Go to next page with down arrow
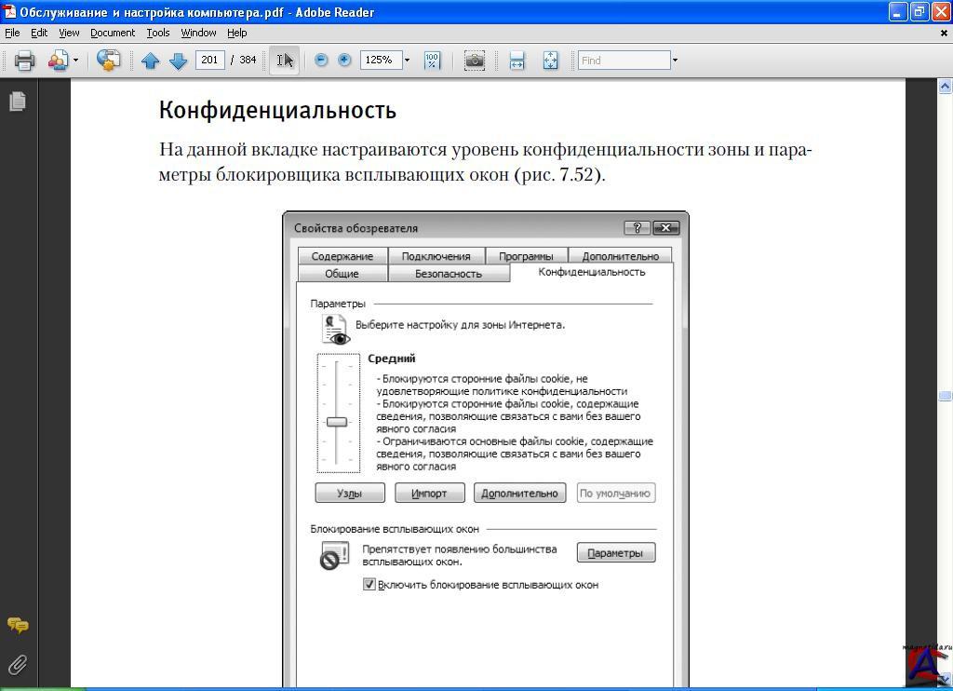Image resolution: width=953 pixels, height=691 pixels. tap(178, 61)
